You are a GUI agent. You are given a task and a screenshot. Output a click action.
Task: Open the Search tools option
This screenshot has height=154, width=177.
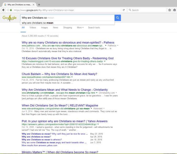94,28
